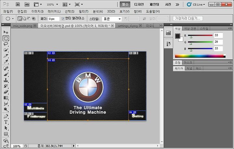Viewport: 234px width, 149px height.
Task: Open the 파일(F) menu
Action: [x=8, y=11]
